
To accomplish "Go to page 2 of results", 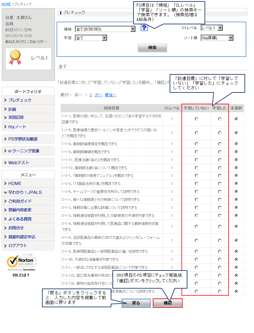I will click(91, 95).
